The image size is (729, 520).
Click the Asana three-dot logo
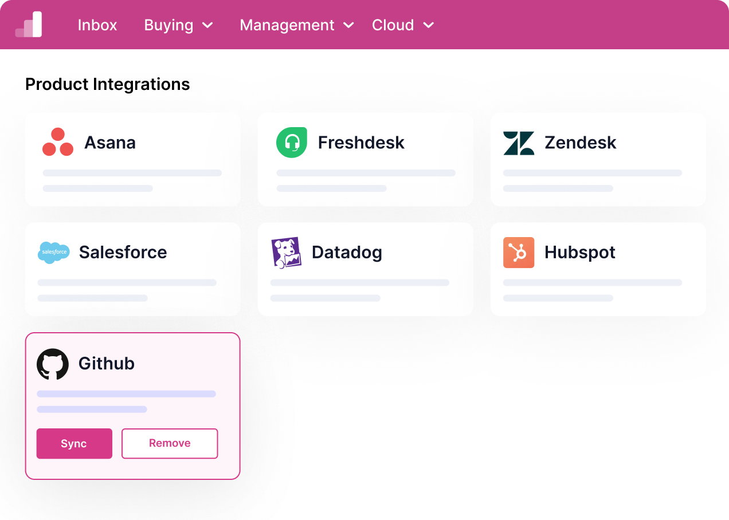click(x=58, y=142)
